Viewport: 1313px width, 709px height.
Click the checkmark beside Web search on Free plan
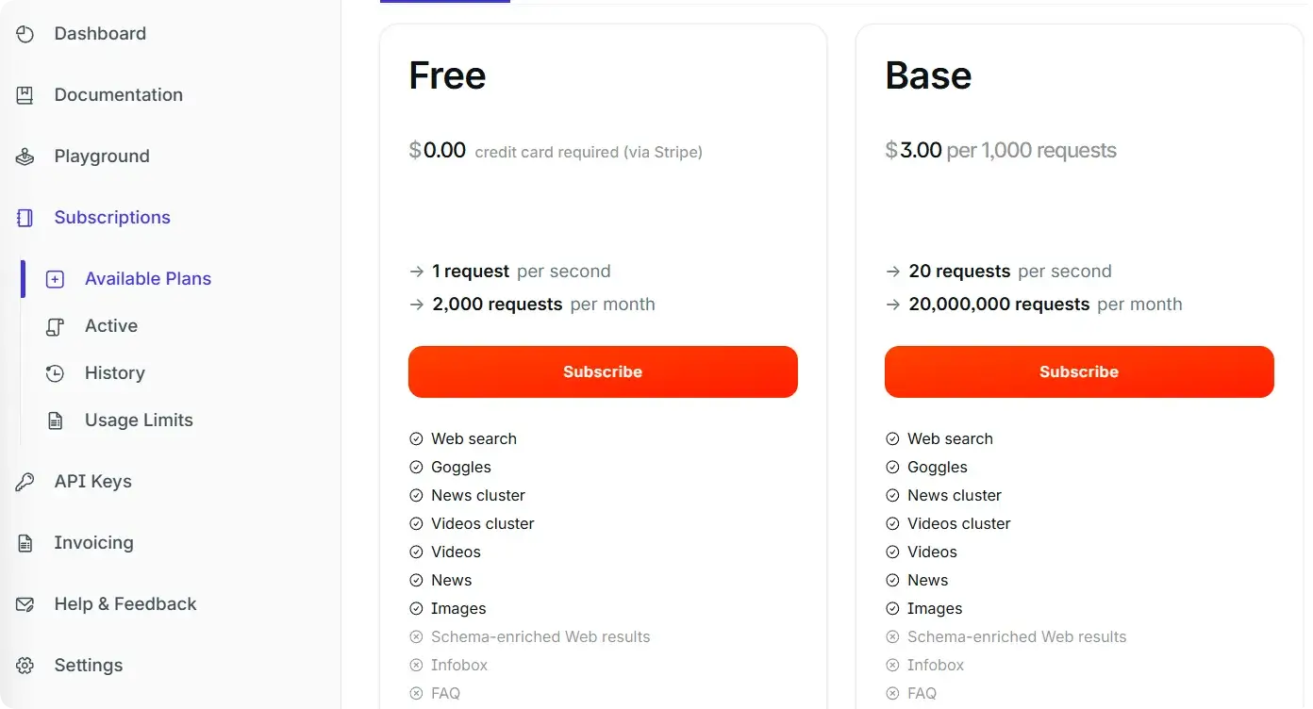pos(416,438)
